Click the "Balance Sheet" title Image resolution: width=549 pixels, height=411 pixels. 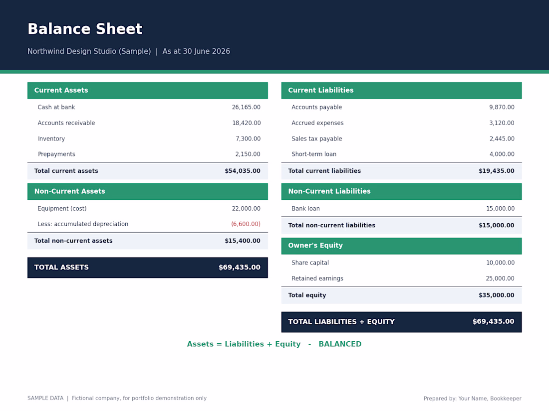coord(85,29)
